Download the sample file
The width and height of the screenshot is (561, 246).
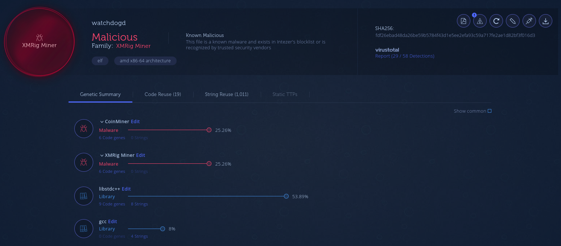coord(545,21)
